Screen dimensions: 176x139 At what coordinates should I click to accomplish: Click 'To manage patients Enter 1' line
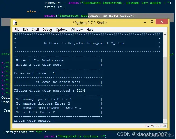tap(44, 99)
